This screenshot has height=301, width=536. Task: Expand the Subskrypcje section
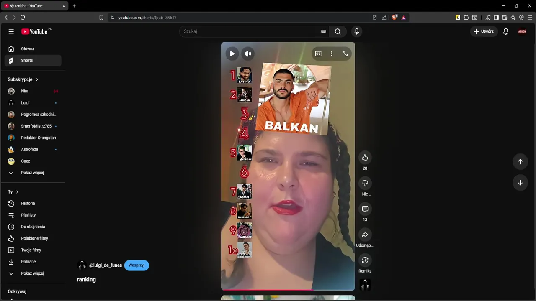point(23,79)
